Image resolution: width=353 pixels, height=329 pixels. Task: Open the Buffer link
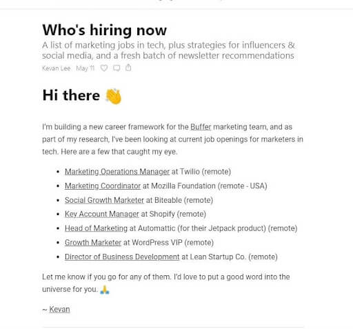point(201,127)
